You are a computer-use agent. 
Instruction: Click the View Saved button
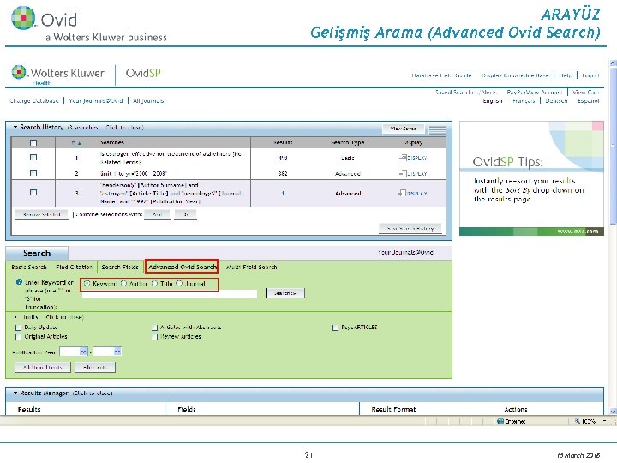coord(404,129)
